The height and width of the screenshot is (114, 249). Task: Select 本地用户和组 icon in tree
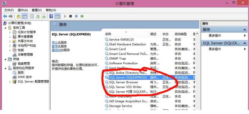tap(14, 45)
